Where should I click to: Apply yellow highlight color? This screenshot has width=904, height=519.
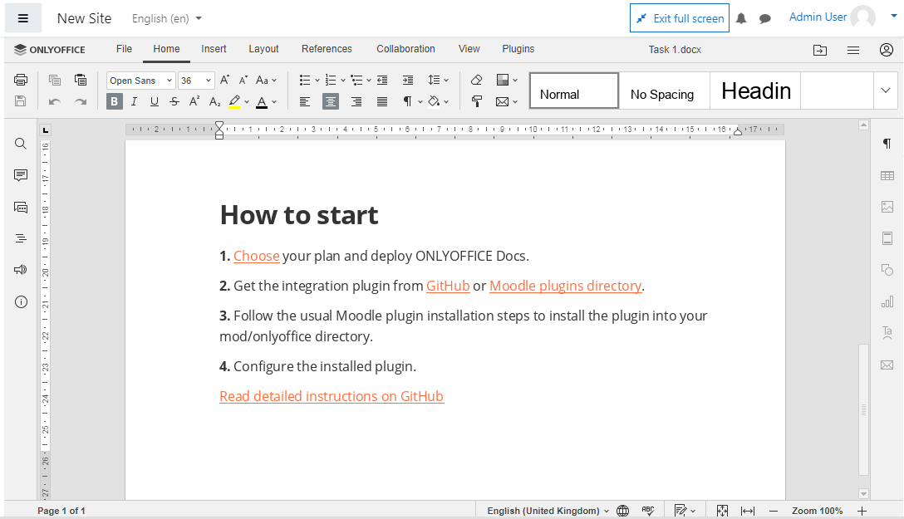point(234,102)
